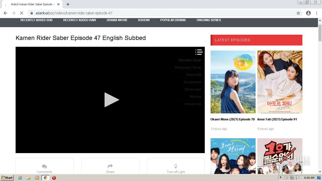Open Amor Fati (2021) Episode 91 link
322x181 pixels.
[x=277, y=119]
